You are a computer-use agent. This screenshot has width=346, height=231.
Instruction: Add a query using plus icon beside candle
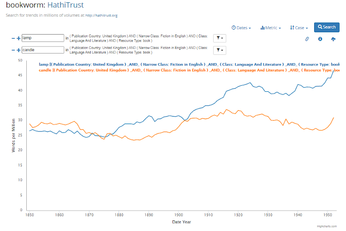click(x=18, y=50)
